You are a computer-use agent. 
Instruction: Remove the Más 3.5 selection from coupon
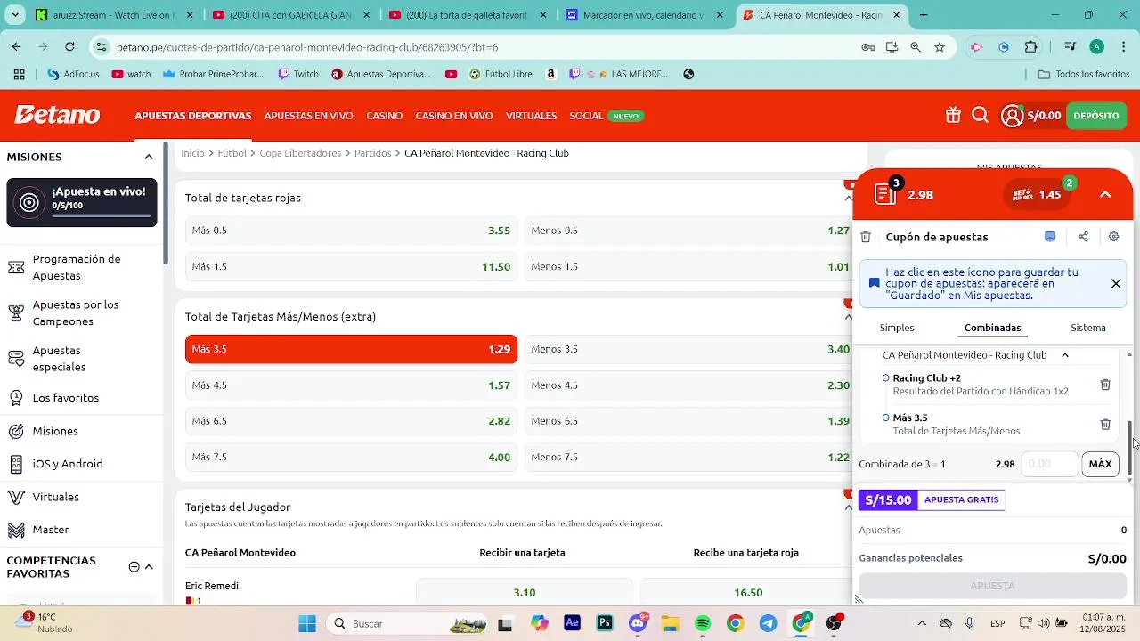1105,425
